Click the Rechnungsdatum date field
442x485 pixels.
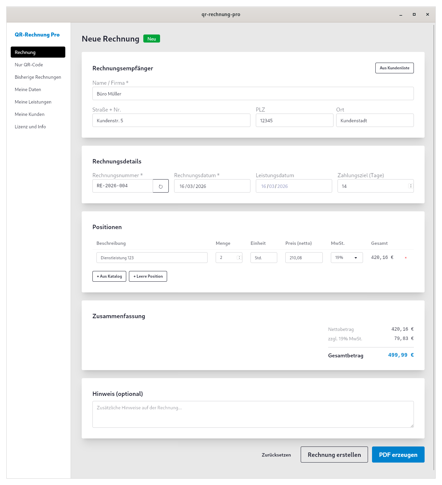click(212, 186)
